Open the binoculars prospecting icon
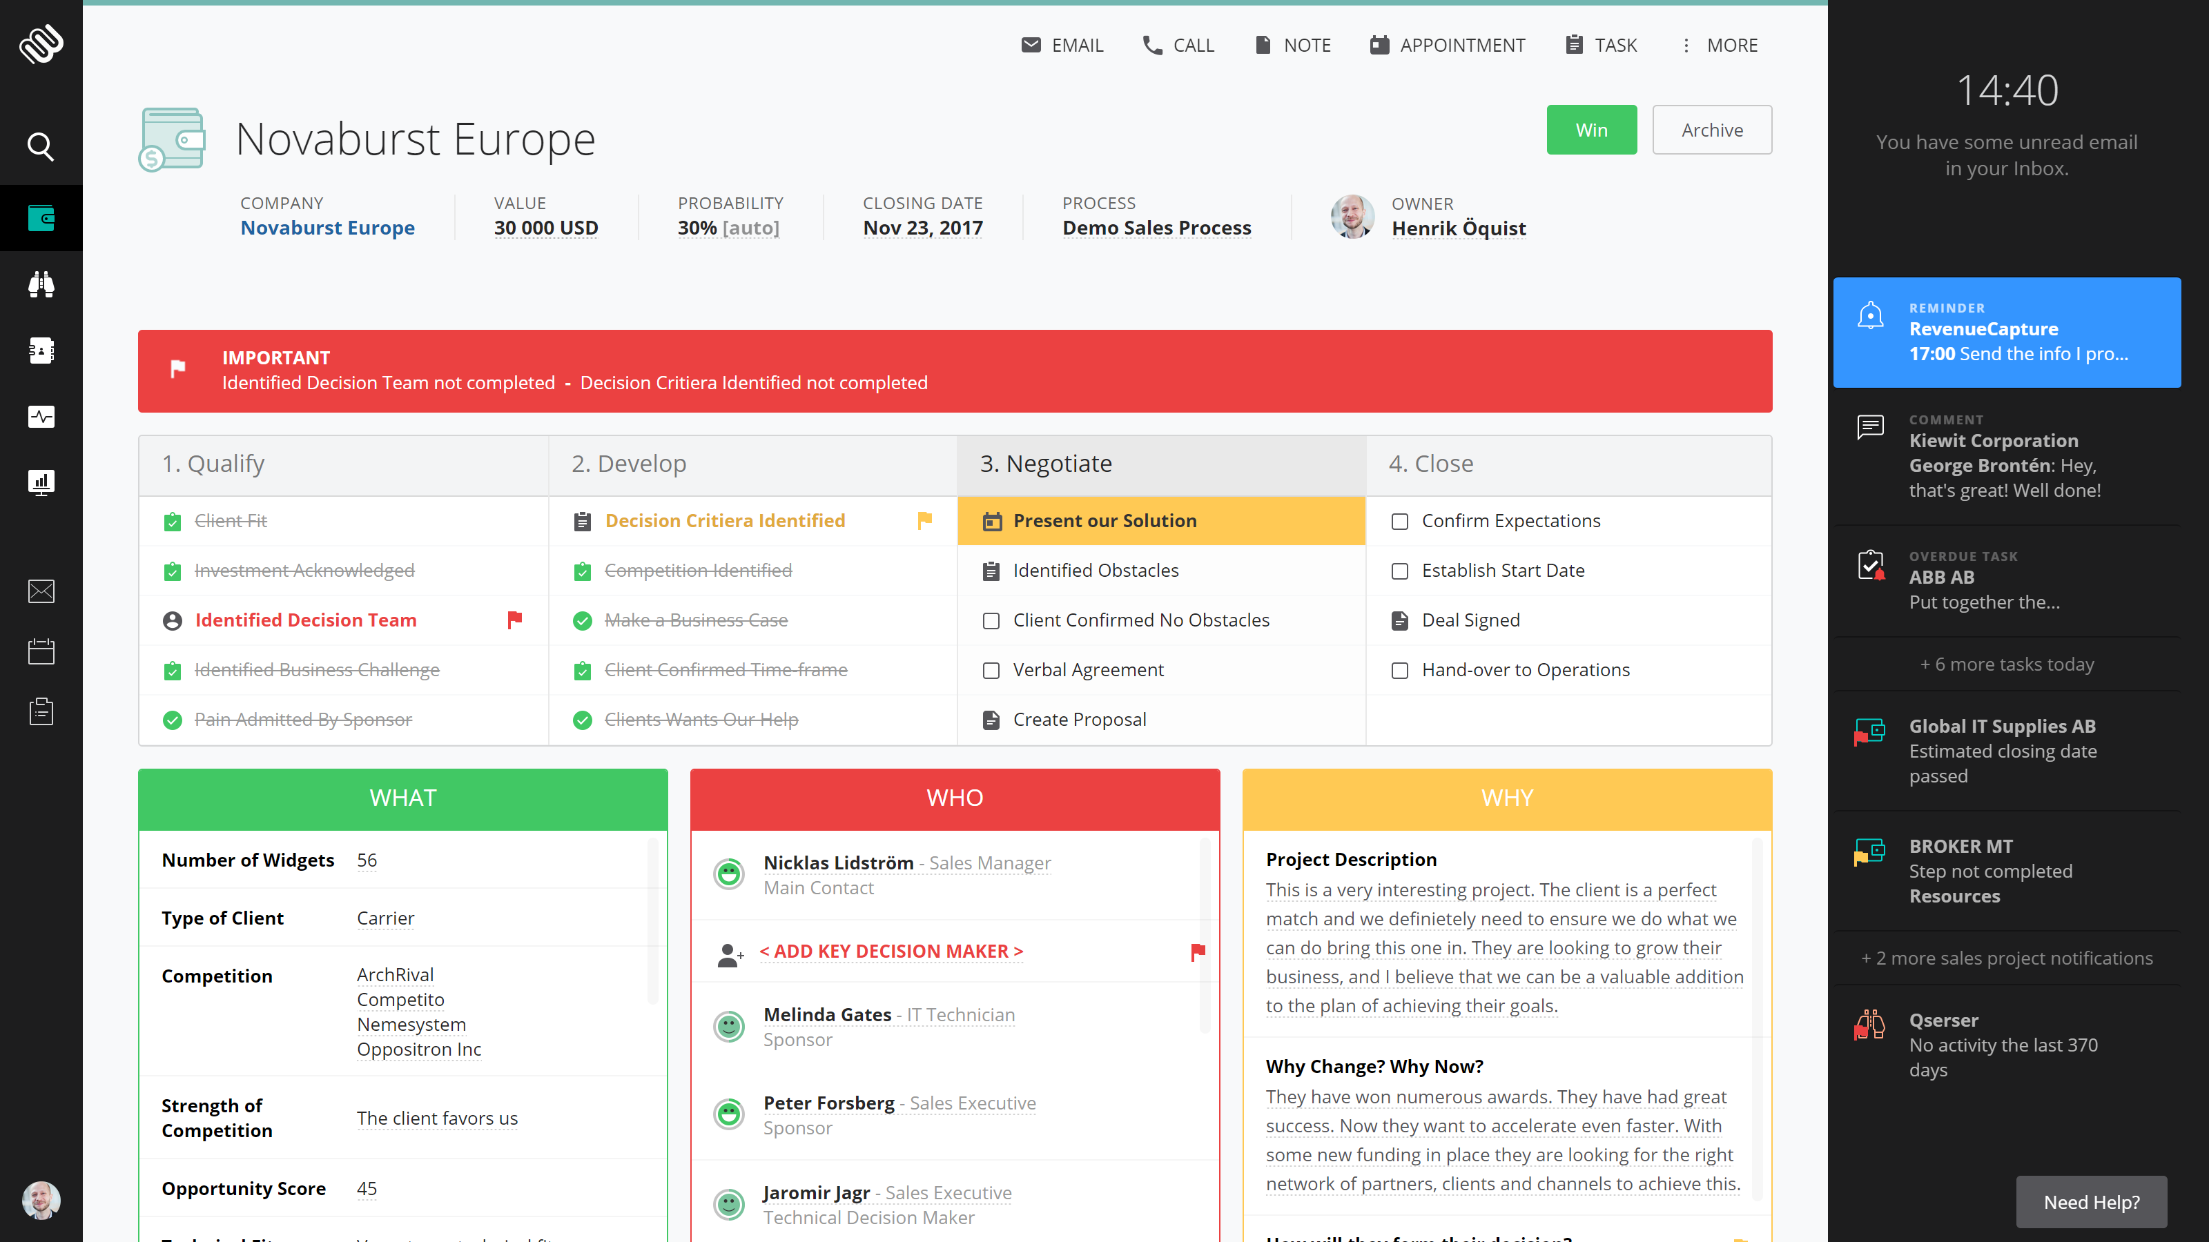Image resolution: width=2209 pixels, height=1242 pixels. pos(40,284)
